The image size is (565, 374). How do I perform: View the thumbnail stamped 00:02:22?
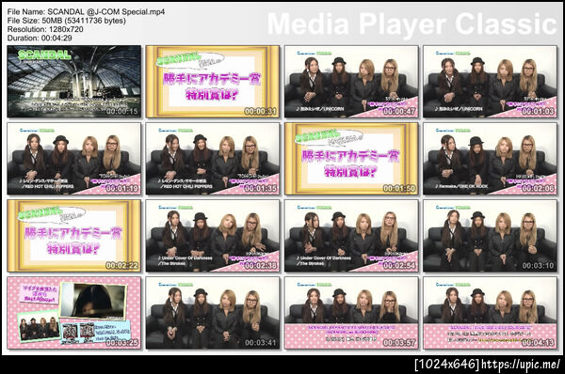click(74, 236)
